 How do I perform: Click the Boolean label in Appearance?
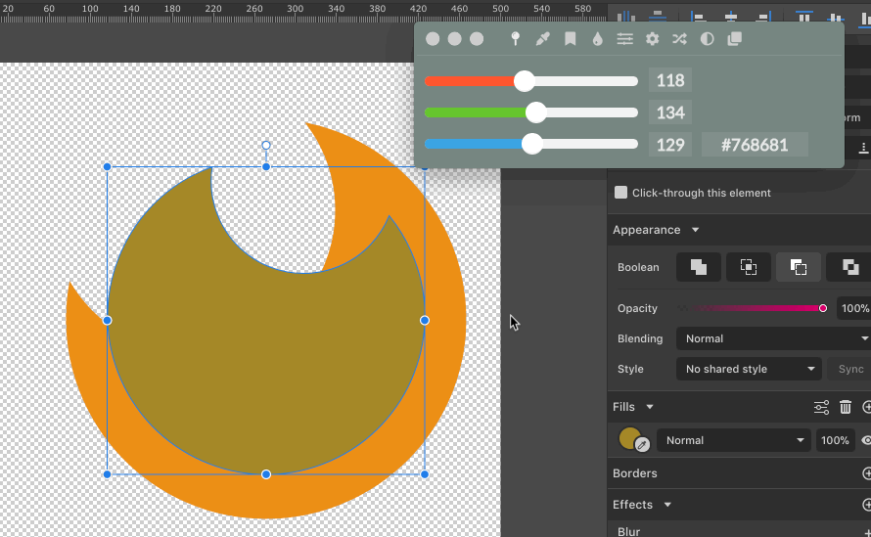click(638, 267)
